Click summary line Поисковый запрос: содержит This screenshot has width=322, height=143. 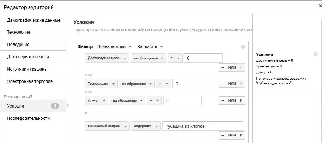pos(281,79)
